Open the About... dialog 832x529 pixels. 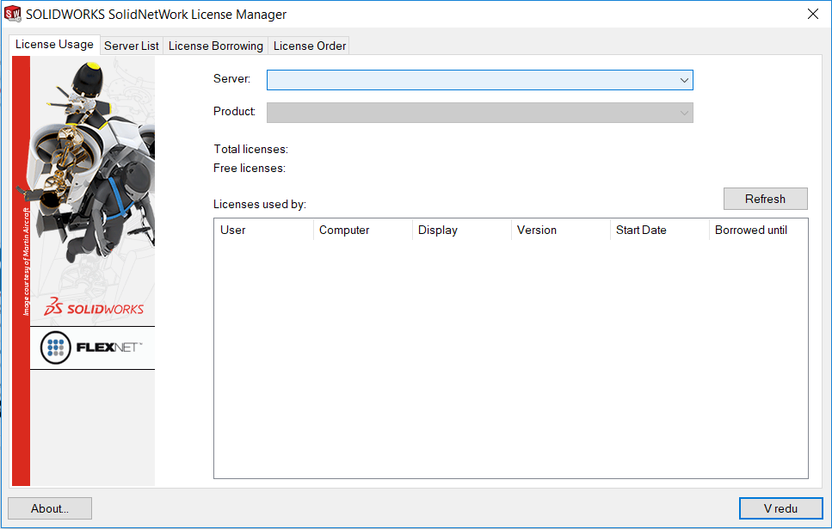(50, 508)
